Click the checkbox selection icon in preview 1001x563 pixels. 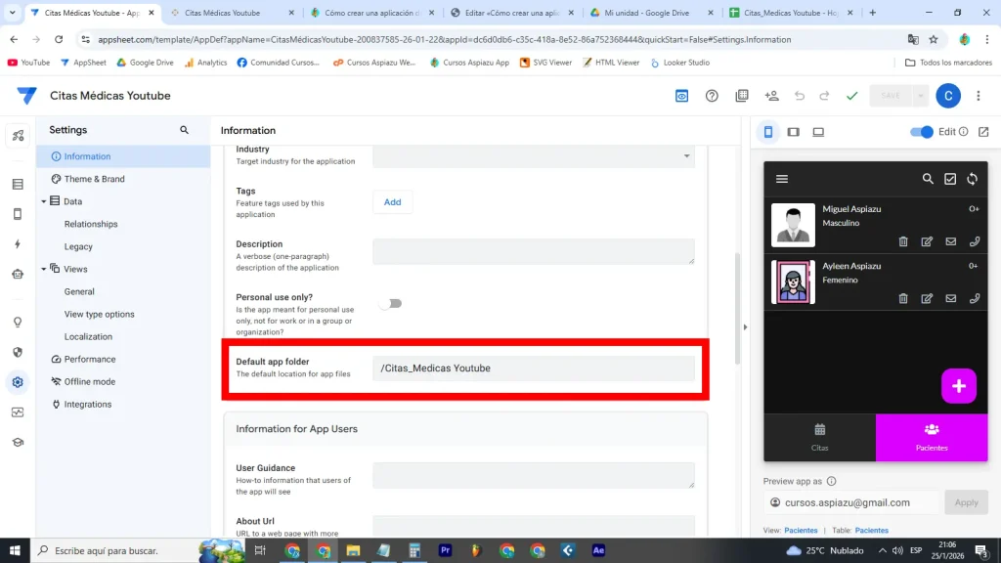coord(950,179)
